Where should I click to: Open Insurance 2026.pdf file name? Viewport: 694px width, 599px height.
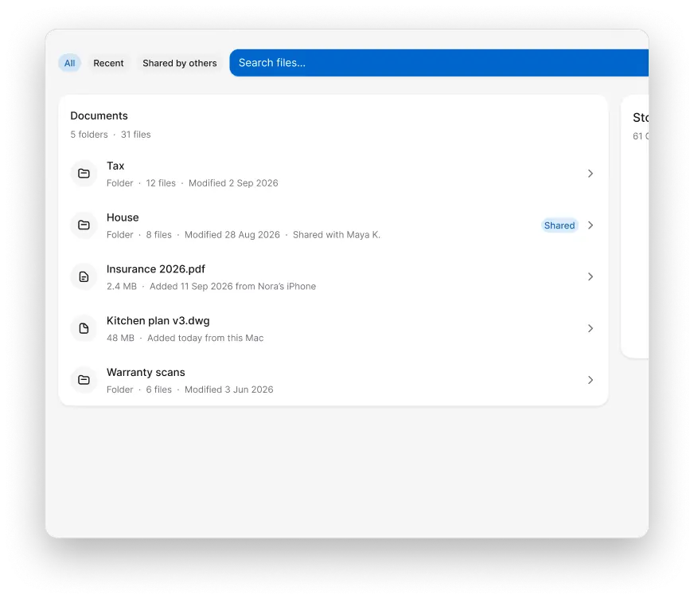coord(156,269)
